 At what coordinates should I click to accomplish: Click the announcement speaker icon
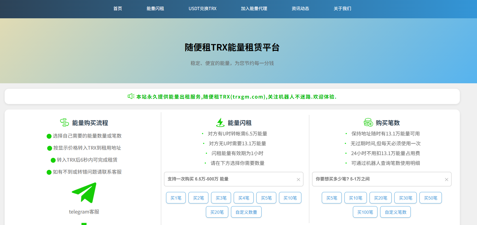131,96
